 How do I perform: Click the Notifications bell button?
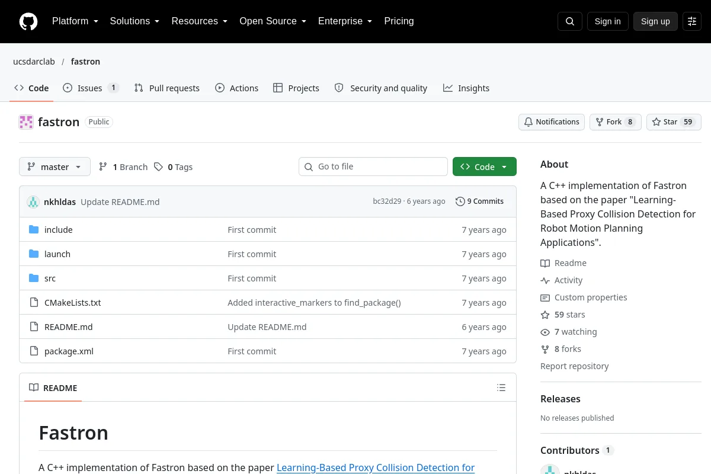(552, 122)
